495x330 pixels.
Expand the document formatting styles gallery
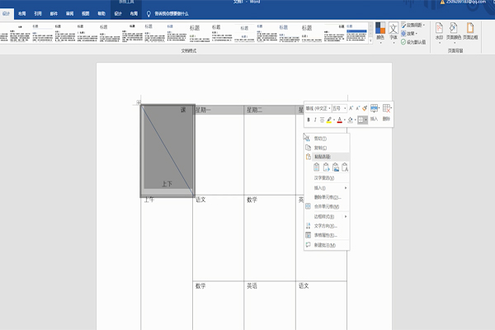[x=370, y=40]
